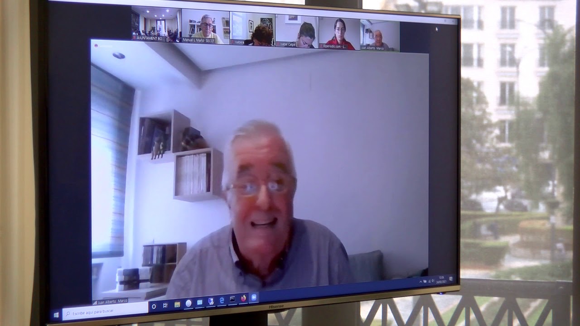Click the Cortana circle icon on taskbar
The image size is (580, 326).
pyautogui.click(x=154, y=307)
